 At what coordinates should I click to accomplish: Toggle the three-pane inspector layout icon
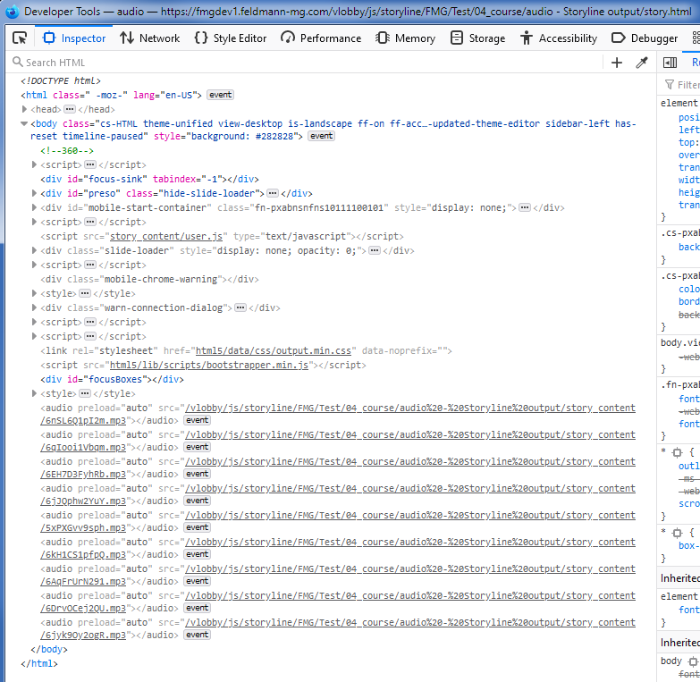pos(670,63)
